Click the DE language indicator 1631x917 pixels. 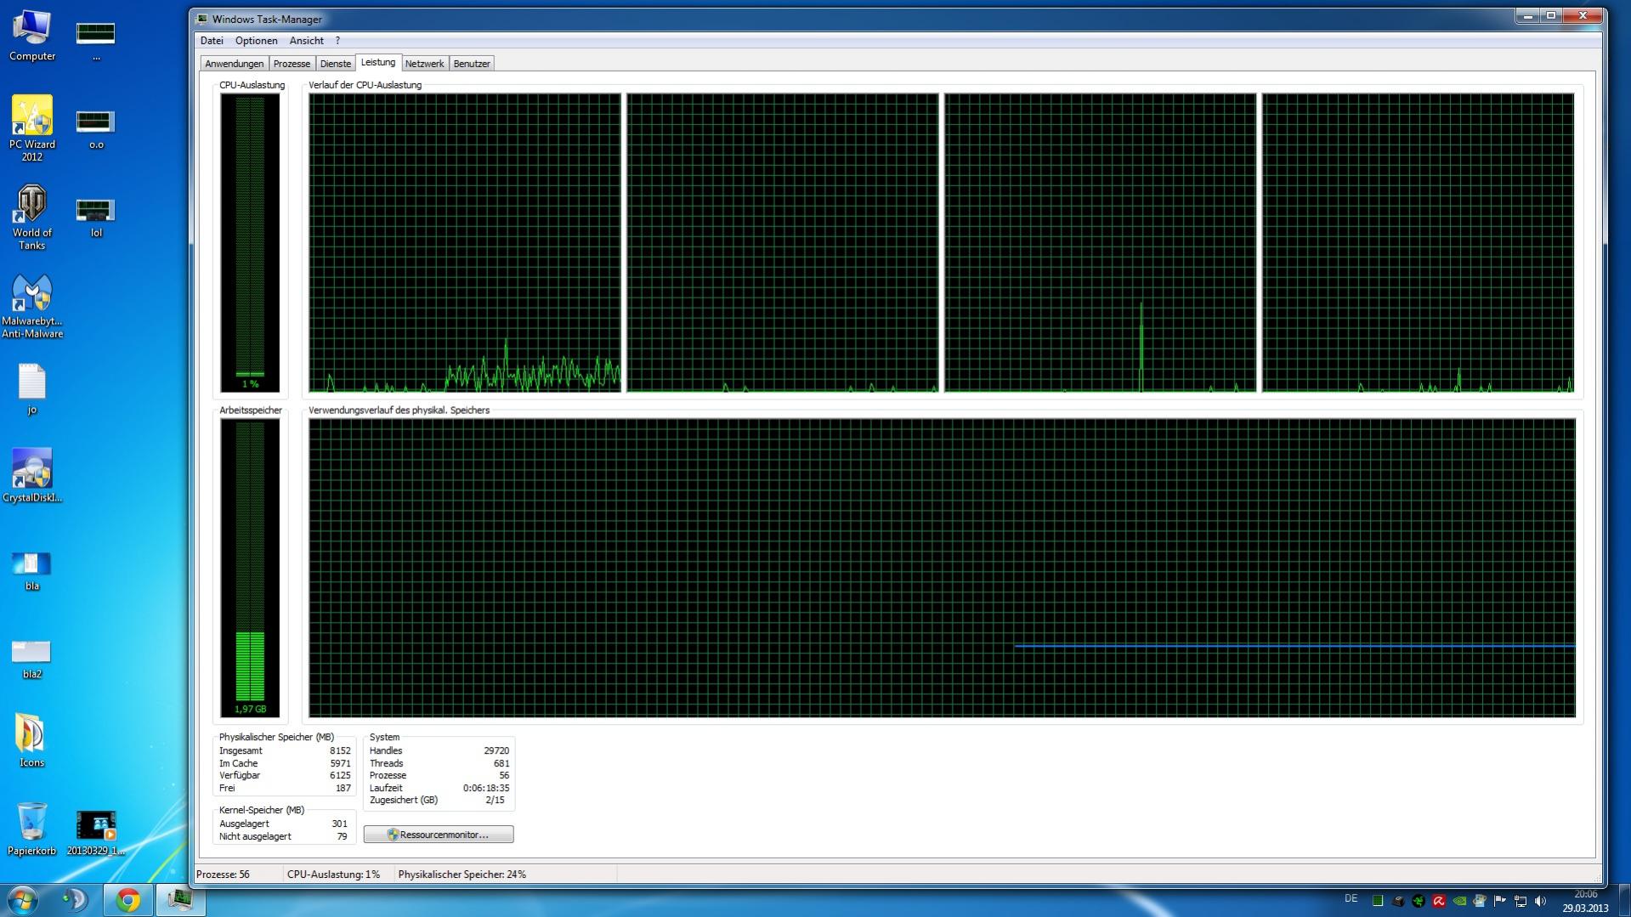click(x=1351, y=898)
